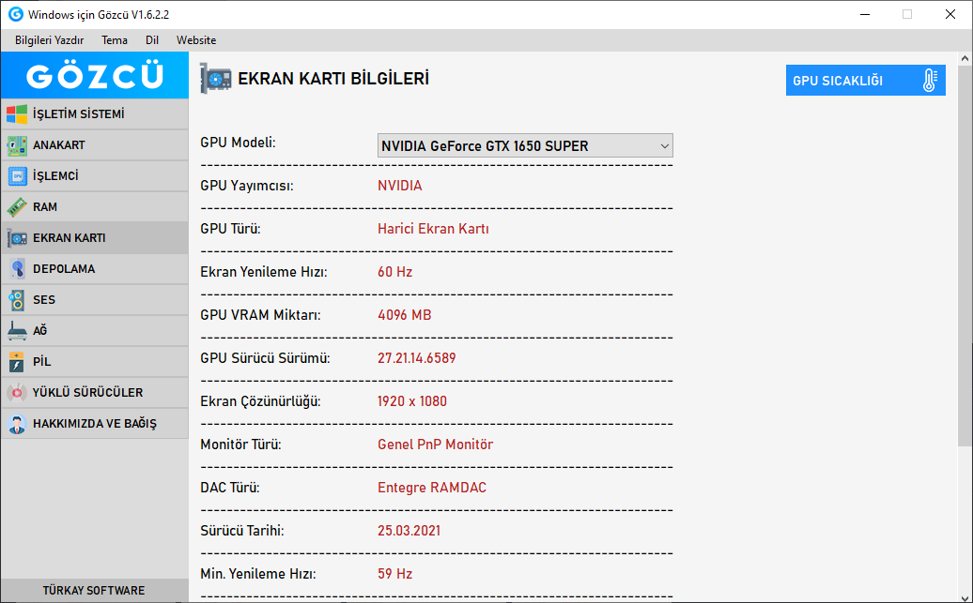Go to the İşlemci section
The image size is (973, 603).
[x=94, y=176]
